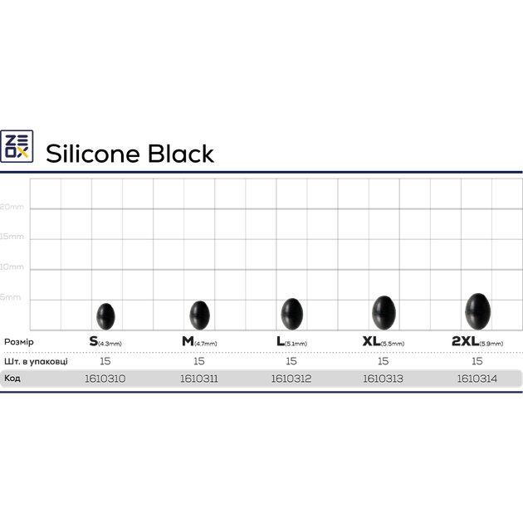
Task: Click product code 1610310
Action: click(x=105, y=379)
